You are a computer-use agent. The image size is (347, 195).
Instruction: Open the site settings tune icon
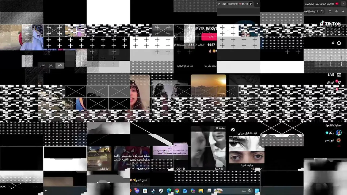pos(322,11)
